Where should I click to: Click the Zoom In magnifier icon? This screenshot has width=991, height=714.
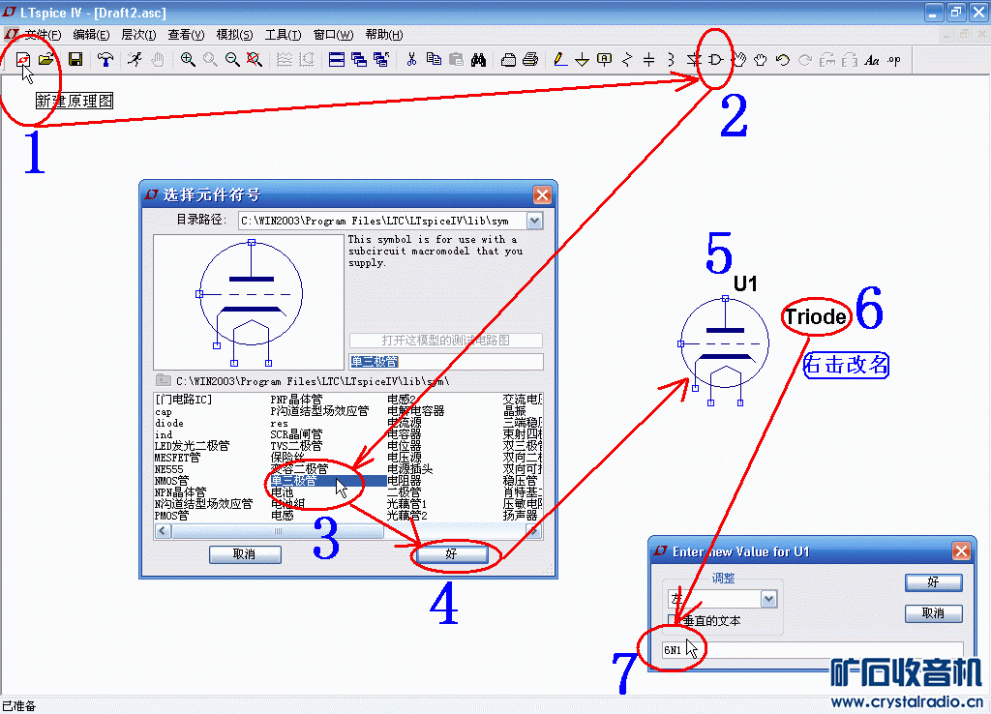pos(188,59)
